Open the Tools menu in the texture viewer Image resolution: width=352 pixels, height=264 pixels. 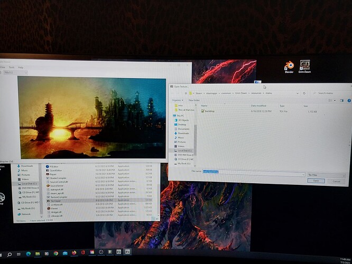tap(12, 67)
